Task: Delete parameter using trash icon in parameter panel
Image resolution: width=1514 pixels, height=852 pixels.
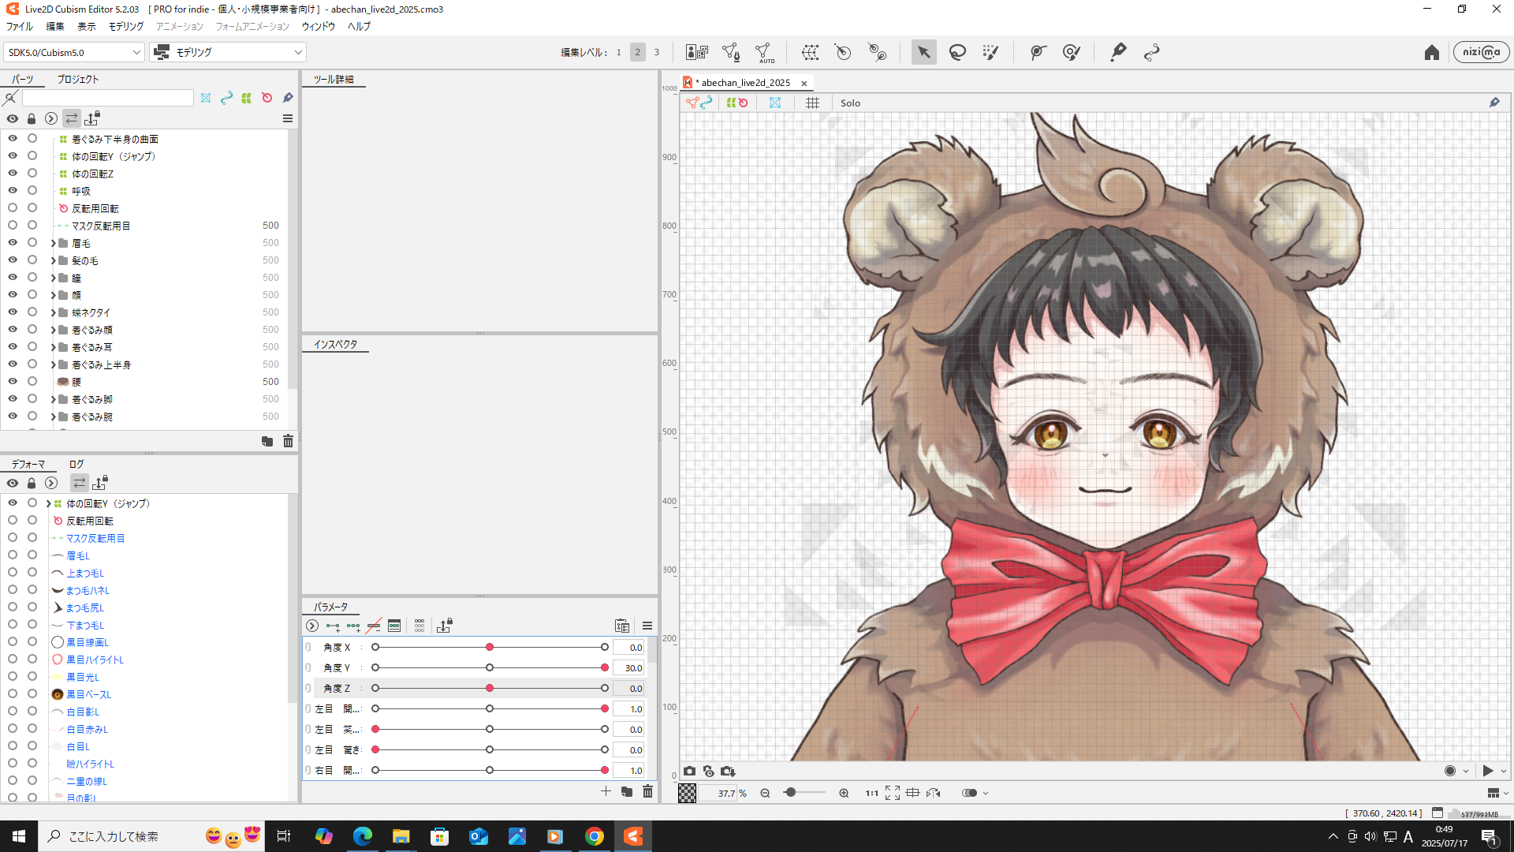Action: point(647,791)
